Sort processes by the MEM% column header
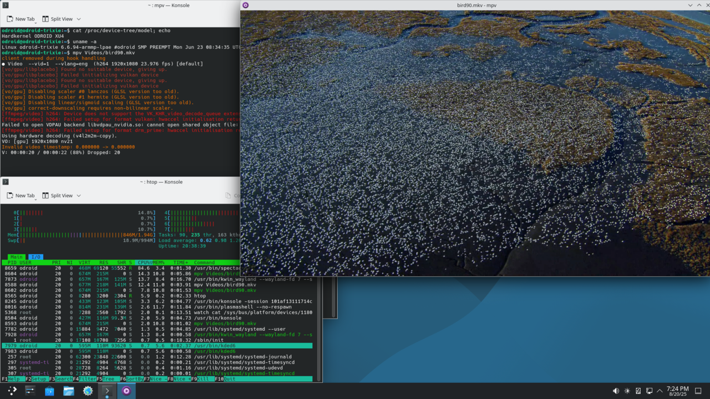 (x=159, y=263)
